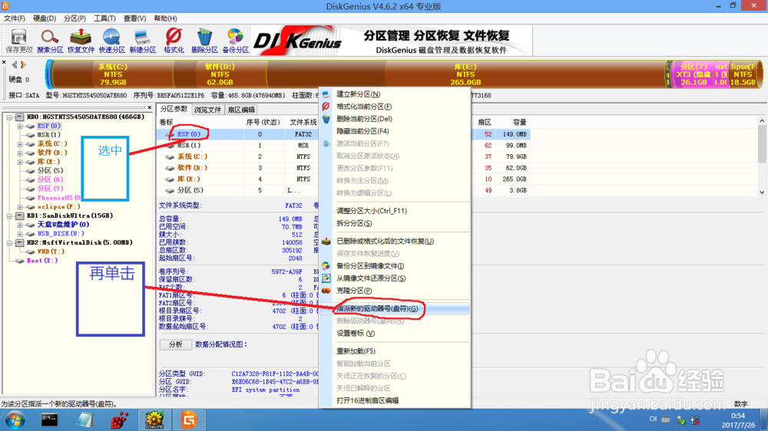The height and width of the screenshot is (431, 768).
Task: Select the 系统(C:) block in disk map
Action: [113, 74]
